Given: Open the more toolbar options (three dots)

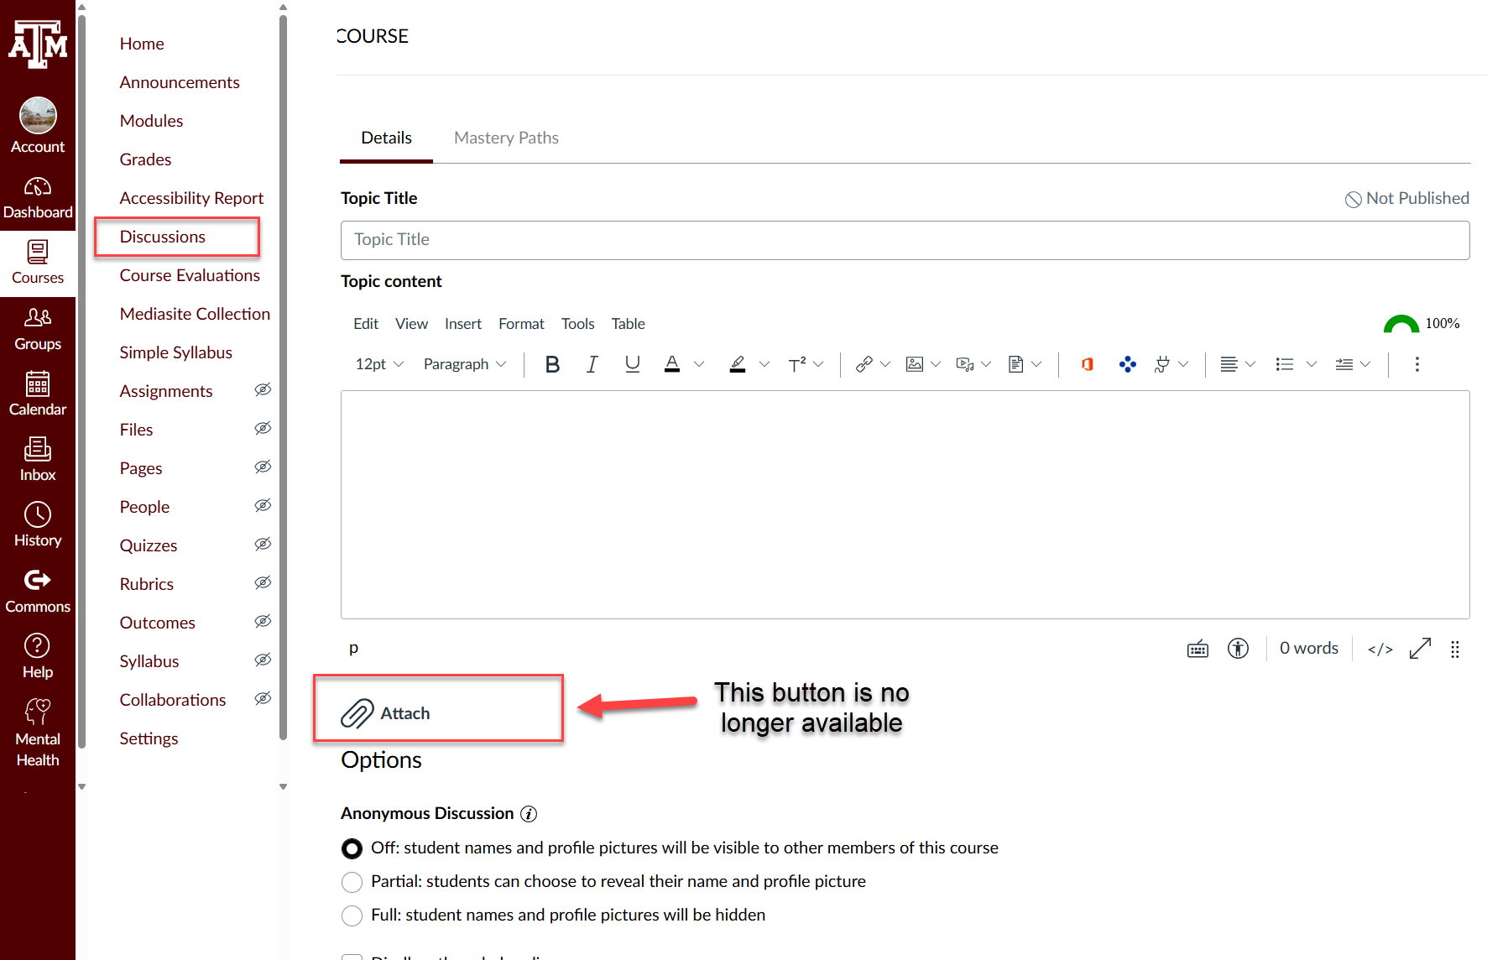Looking at the screenshot, I should [1417, 364].
